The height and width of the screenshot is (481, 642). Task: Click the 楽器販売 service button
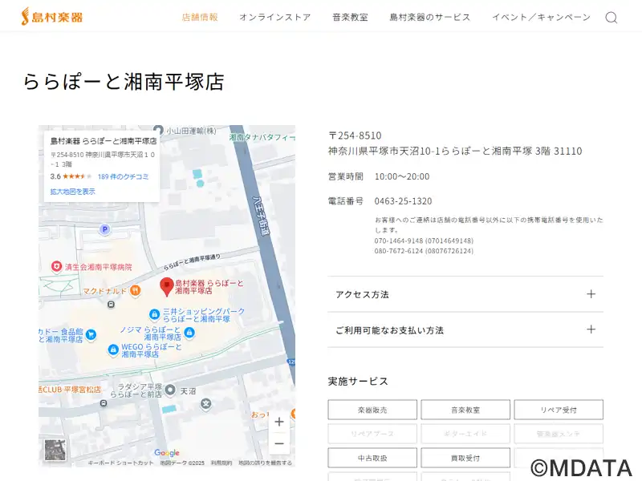pos(372,410)
